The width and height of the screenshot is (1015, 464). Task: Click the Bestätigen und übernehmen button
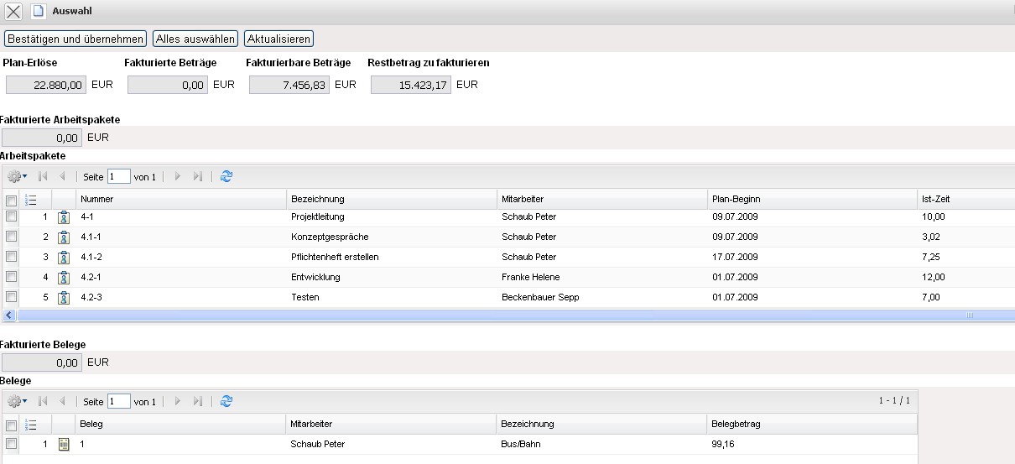click(75, 39)
